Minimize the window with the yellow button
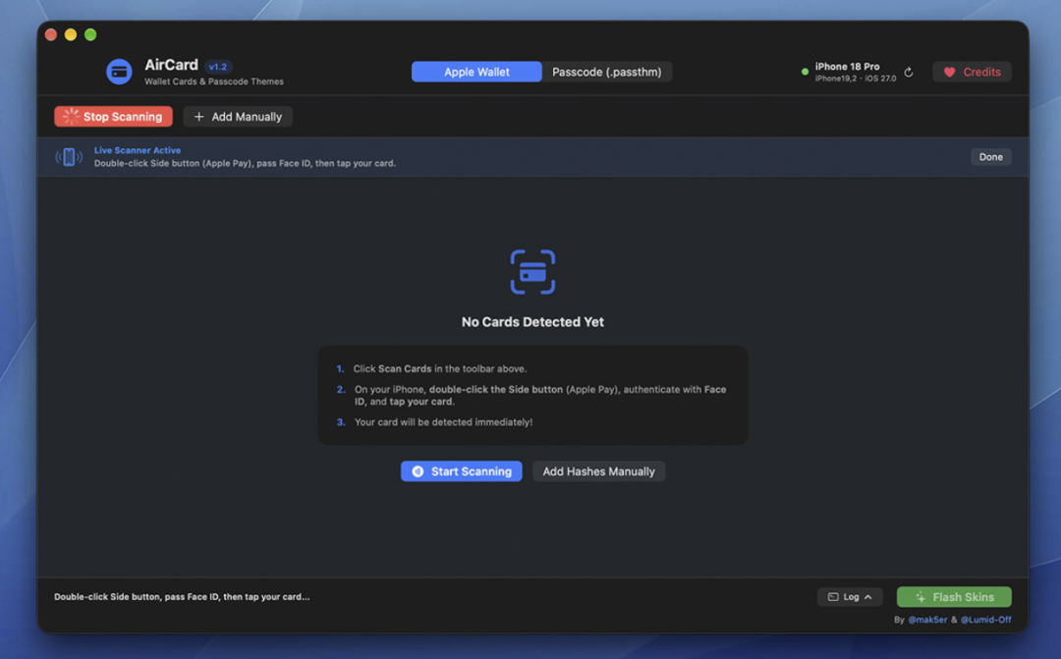This screenshot has width=1061, height=659. pos(71,34)
